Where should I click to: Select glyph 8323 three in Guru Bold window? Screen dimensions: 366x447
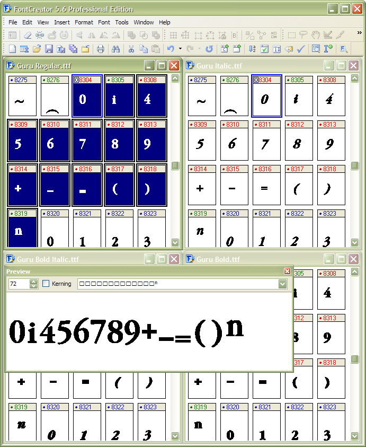tap(331, 423)
